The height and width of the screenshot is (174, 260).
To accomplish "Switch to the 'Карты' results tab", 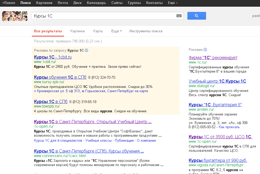I will point(98,31).
